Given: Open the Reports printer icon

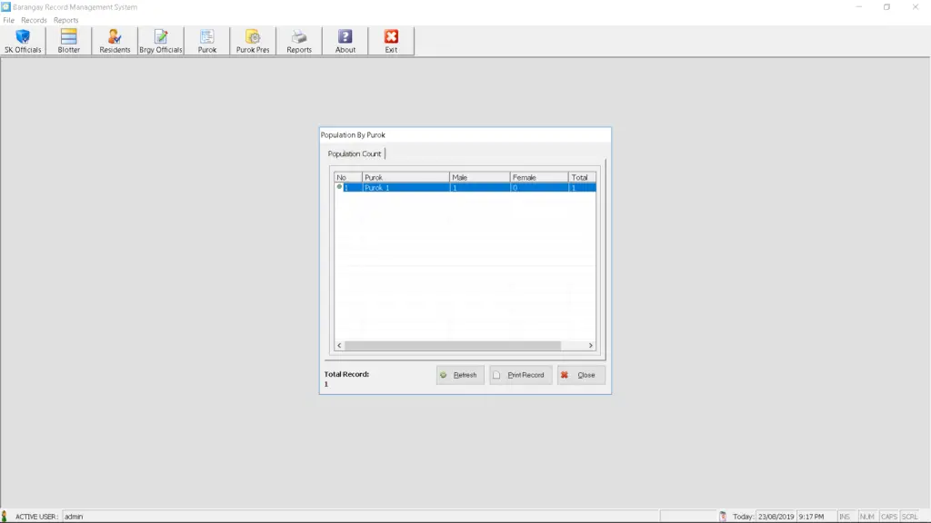Looking at the screenshot, I should pos(299,40).
